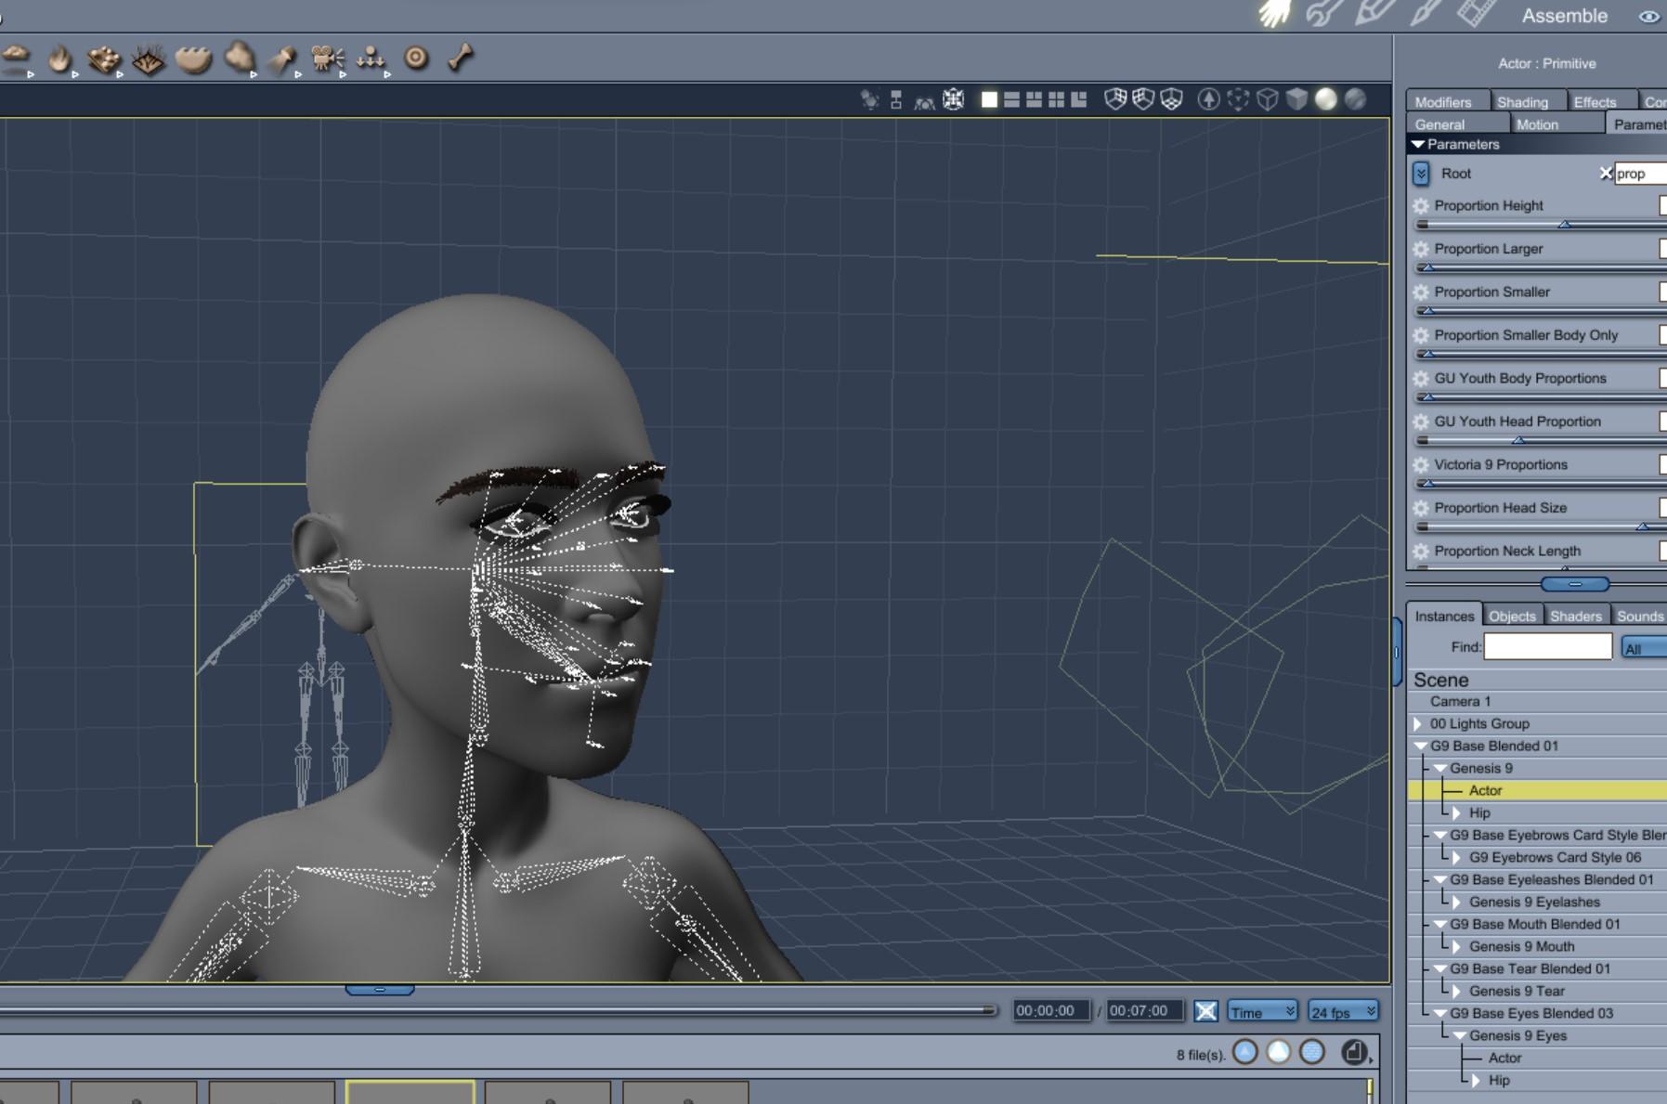
Task: Click the gear icon beside Proportion Height
Action: tap(1421, 206)
